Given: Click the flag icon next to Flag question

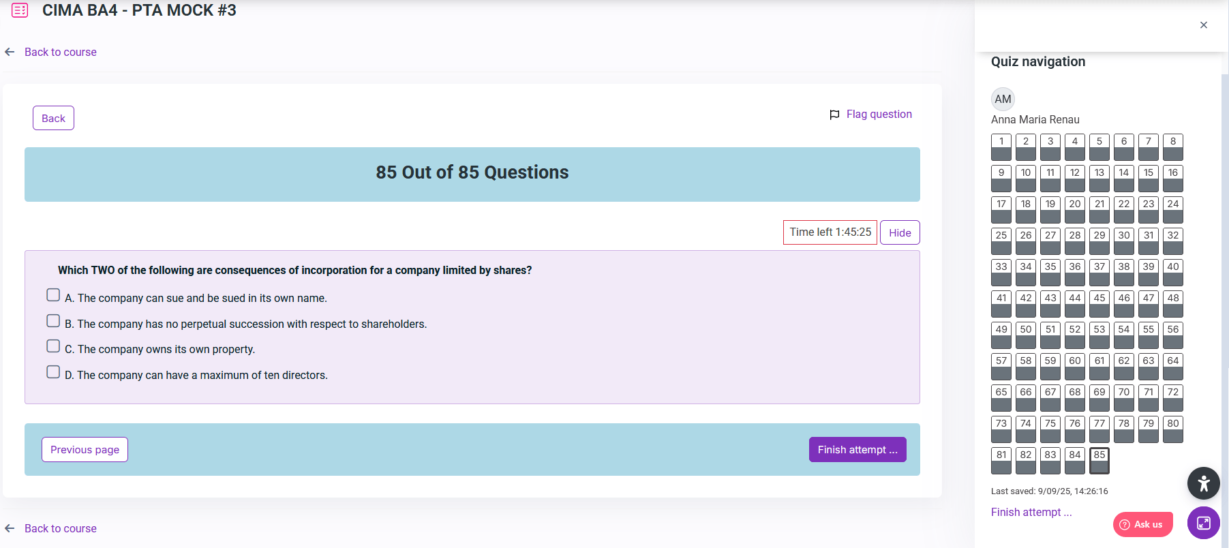Looking at the screenshot, I should pos(834,115).
